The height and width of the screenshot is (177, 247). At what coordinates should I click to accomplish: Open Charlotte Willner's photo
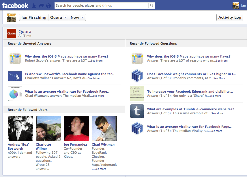point(48,128)
